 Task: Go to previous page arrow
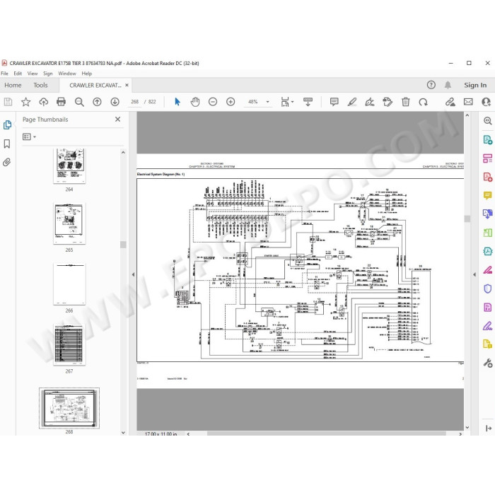97,102
